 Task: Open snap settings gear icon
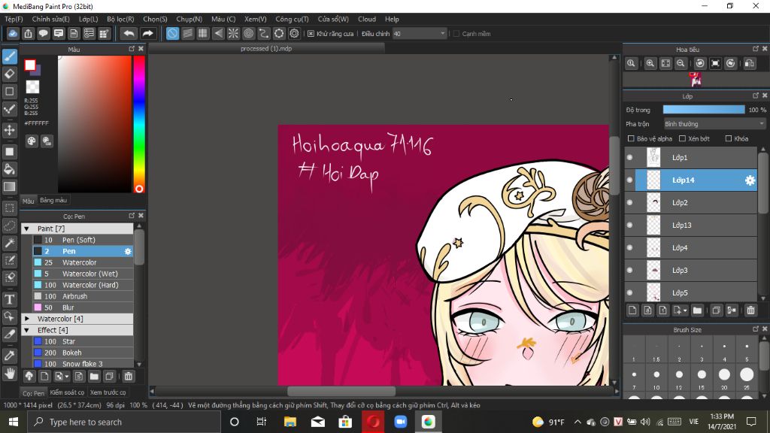(294, 33)
